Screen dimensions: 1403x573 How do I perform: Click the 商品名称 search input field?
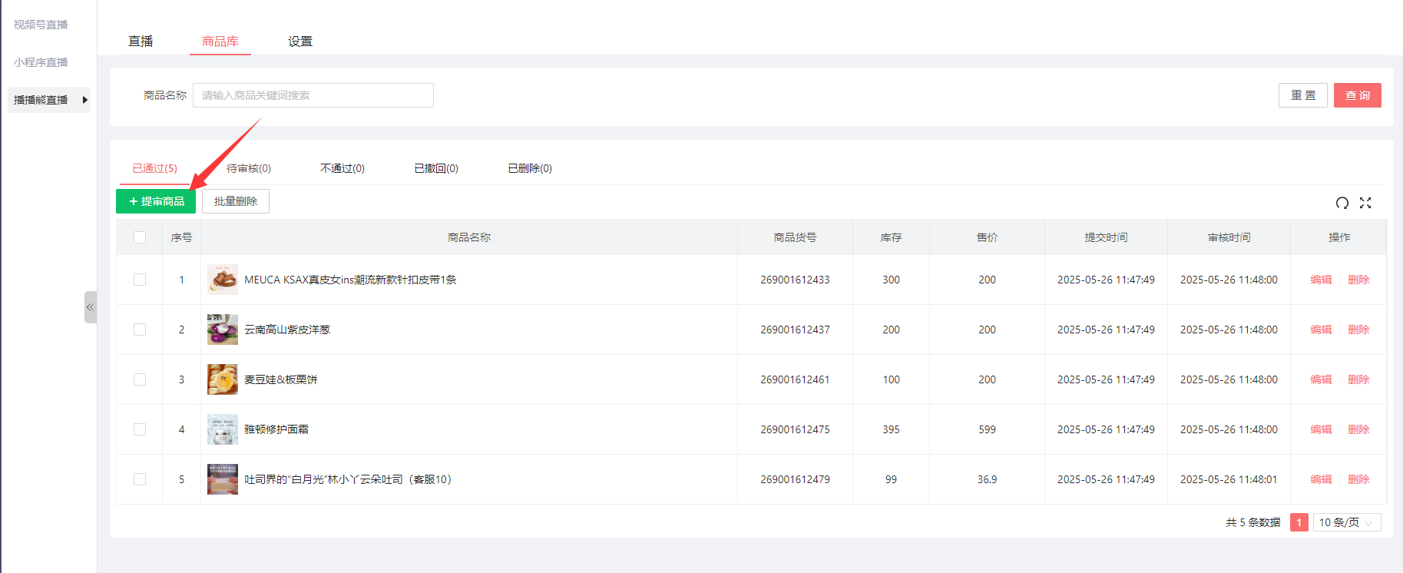tap(313, 95)
